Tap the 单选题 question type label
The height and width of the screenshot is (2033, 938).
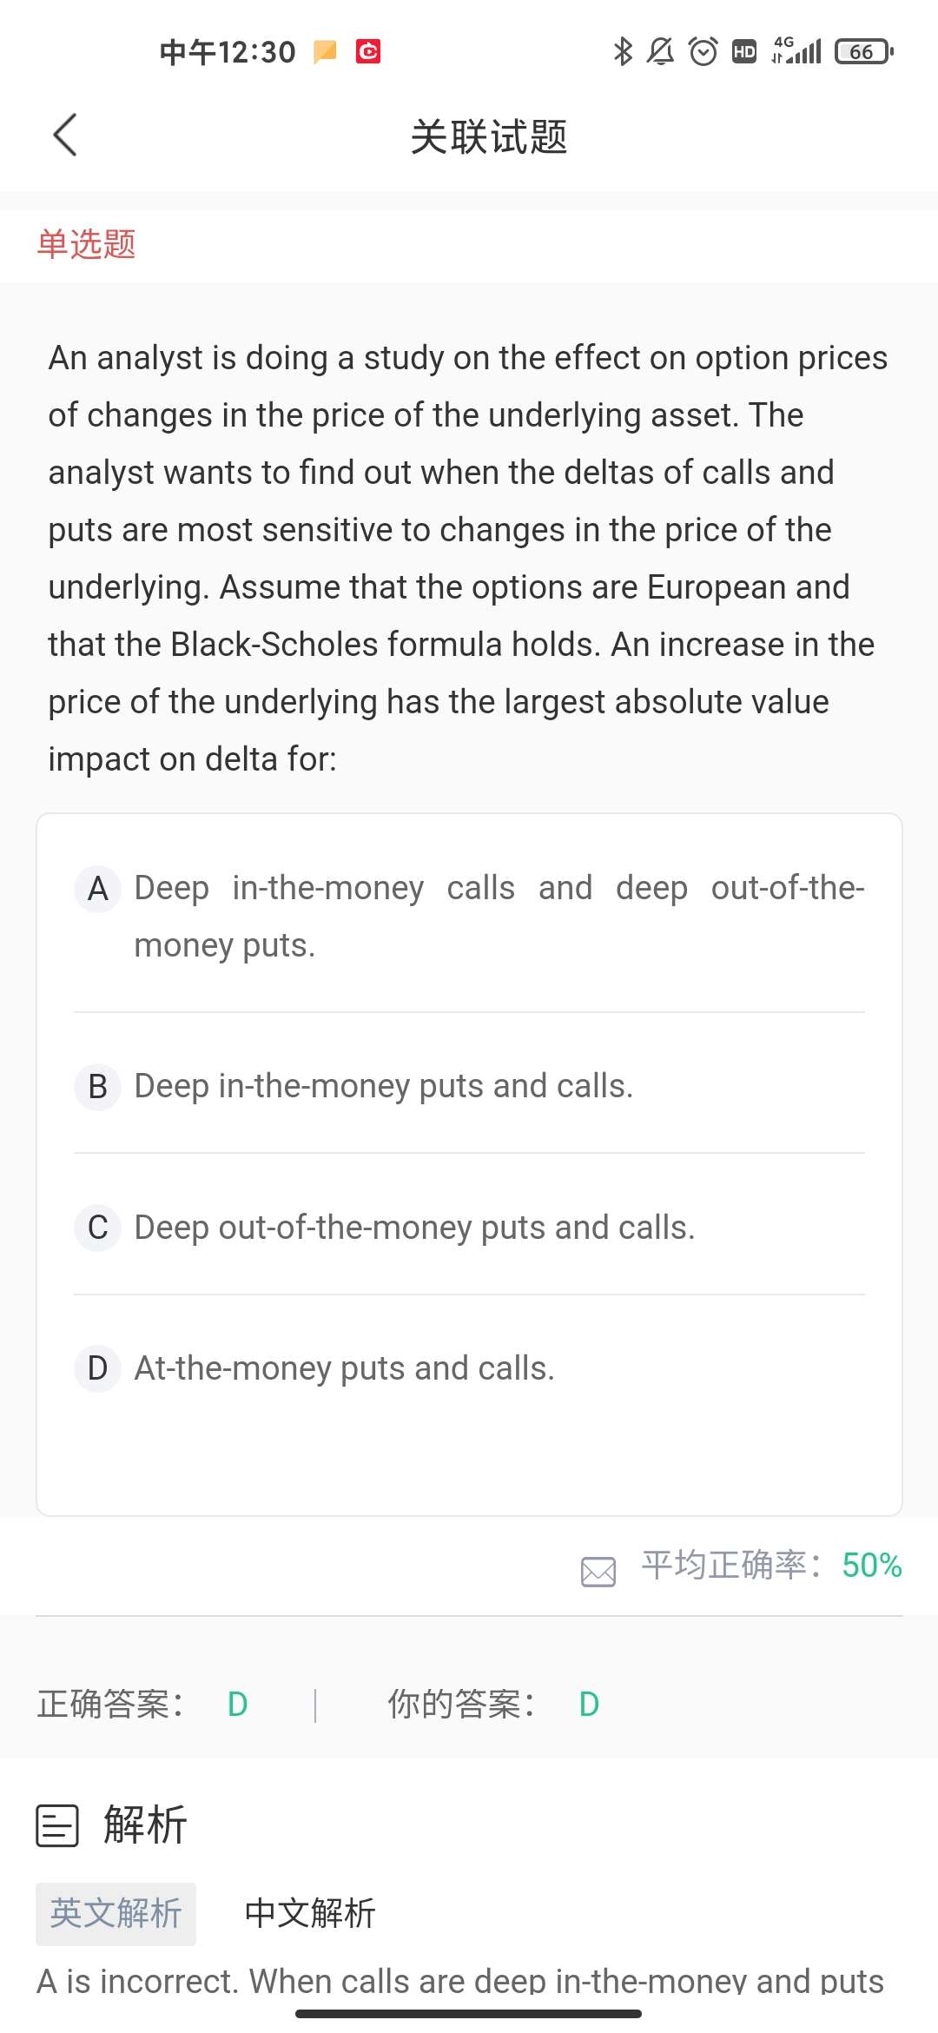tap(86, 244)
